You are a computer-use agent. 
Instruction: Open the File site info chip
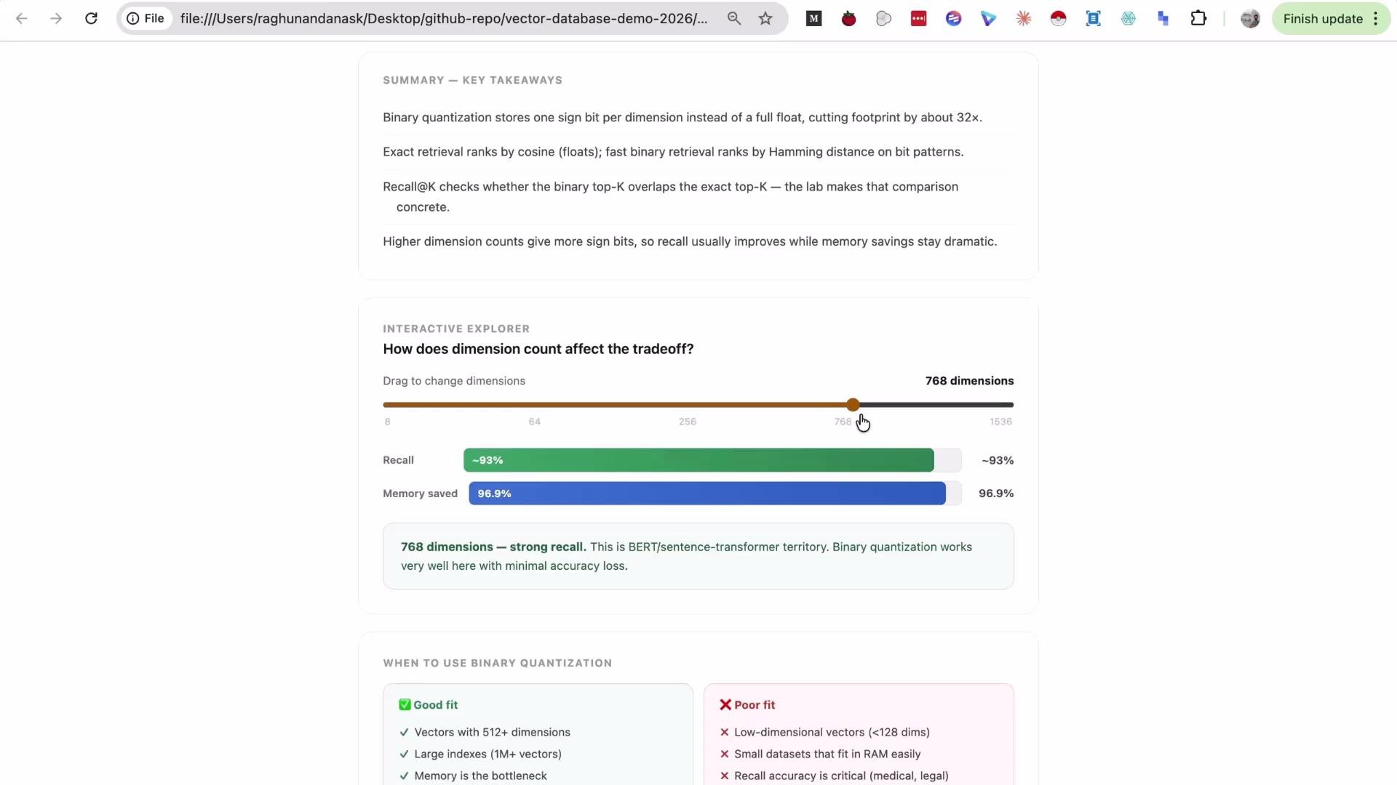[146, 19]
